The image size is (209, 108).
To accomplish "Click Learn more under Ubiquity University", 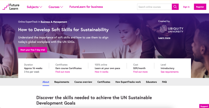I will point(164,38).
